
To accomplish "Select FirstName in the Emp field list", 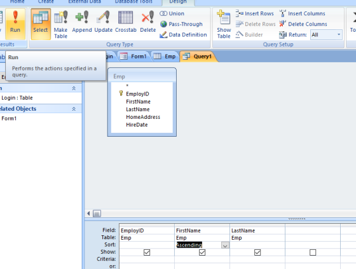I will pos(139,102).
